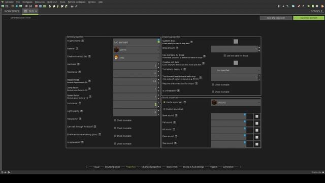
Task: Check Use loot table for drops
Action: click(224, 55)
